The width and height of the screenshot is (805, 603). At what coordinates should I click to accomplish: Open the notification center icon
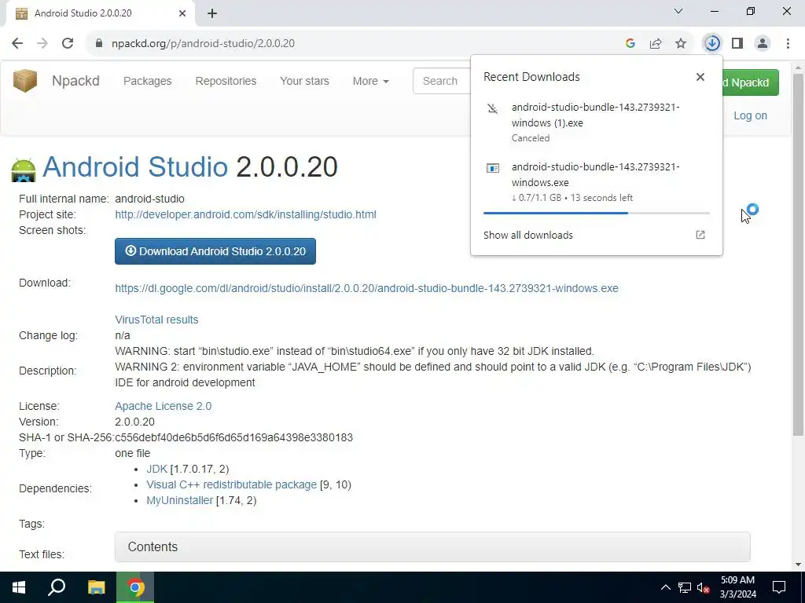coord(779,587)
